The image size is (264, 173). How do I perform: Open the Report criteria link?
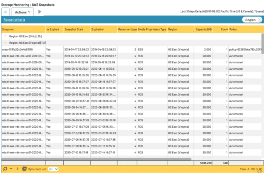point(14,20)
